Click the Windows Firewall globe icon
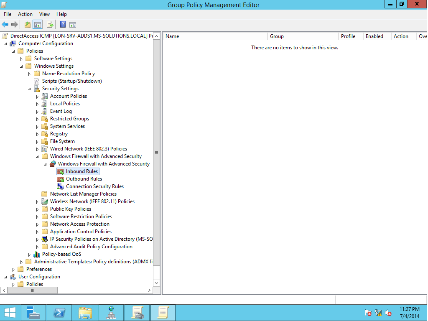Viewport: 428px width, 321px height. pos(53,164)
